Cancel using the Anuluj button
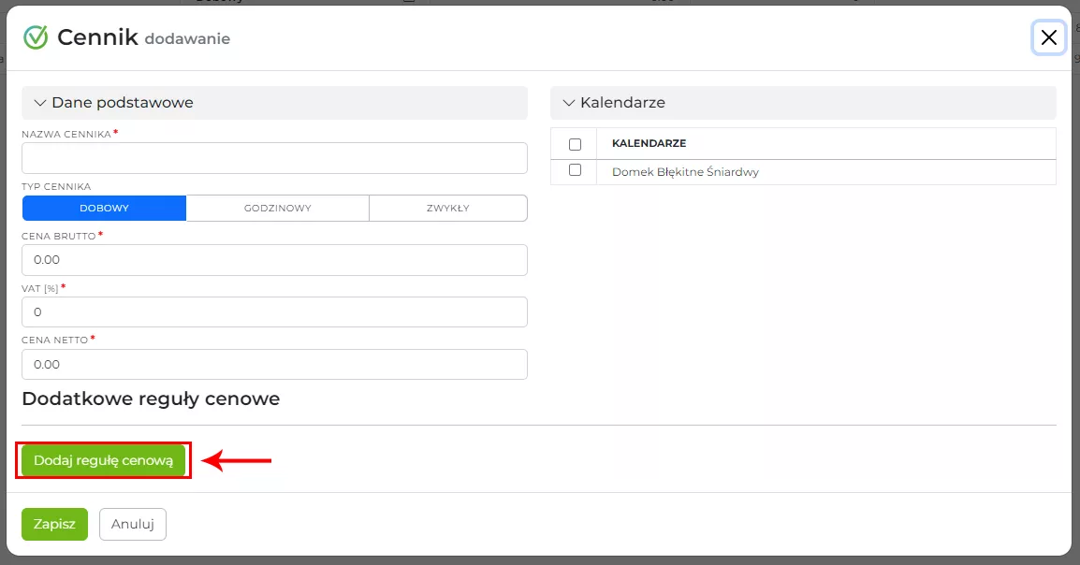 pos(132,524)
